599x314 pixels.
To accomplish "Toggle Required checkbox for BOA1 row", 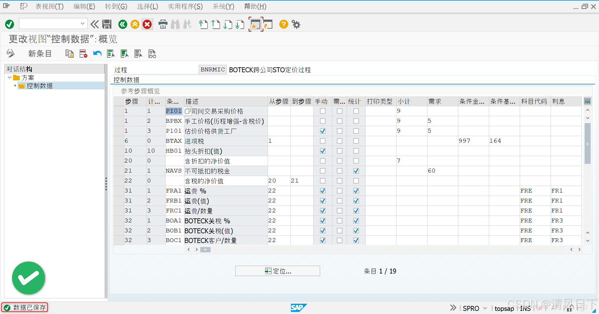I will [339, 221].
